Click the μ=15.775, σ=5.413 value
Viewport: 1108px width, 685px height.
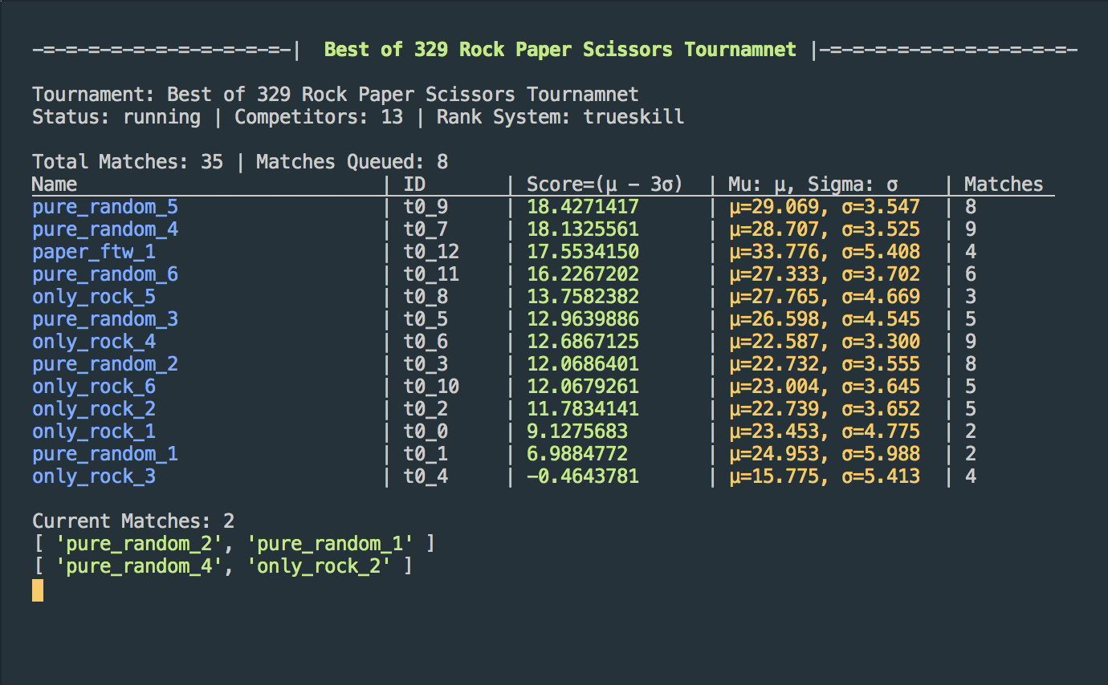(x=825, y=476)
